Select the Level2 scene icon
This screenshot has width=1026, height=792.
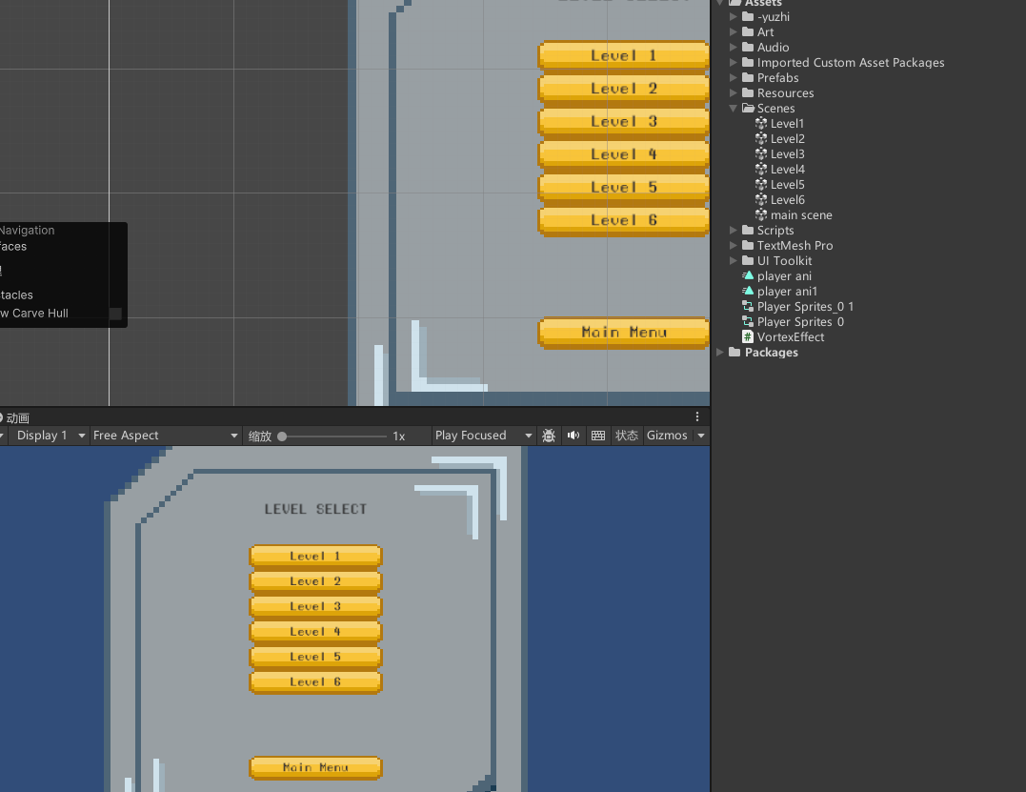pos(761,139)
